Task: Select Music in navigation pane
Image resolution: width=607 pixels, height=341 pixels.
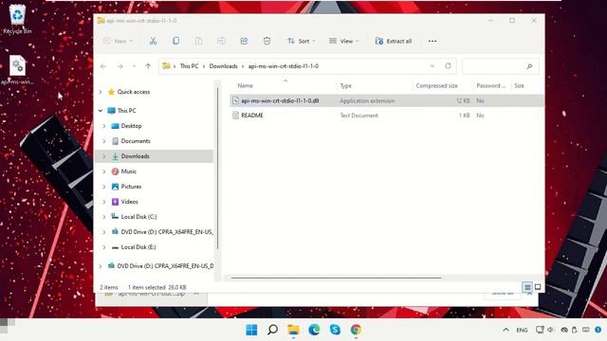Action: click(x=129, y=171)
